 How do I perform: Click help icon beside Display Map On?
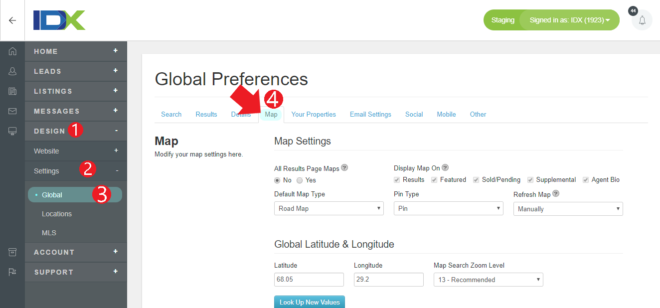(x=445, y=168)
